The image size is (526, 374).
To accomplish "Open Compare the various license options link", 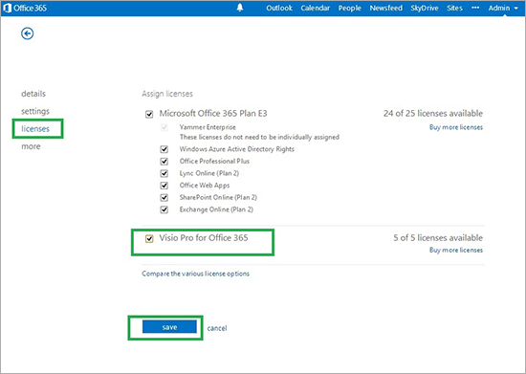I will click(195, 274).
